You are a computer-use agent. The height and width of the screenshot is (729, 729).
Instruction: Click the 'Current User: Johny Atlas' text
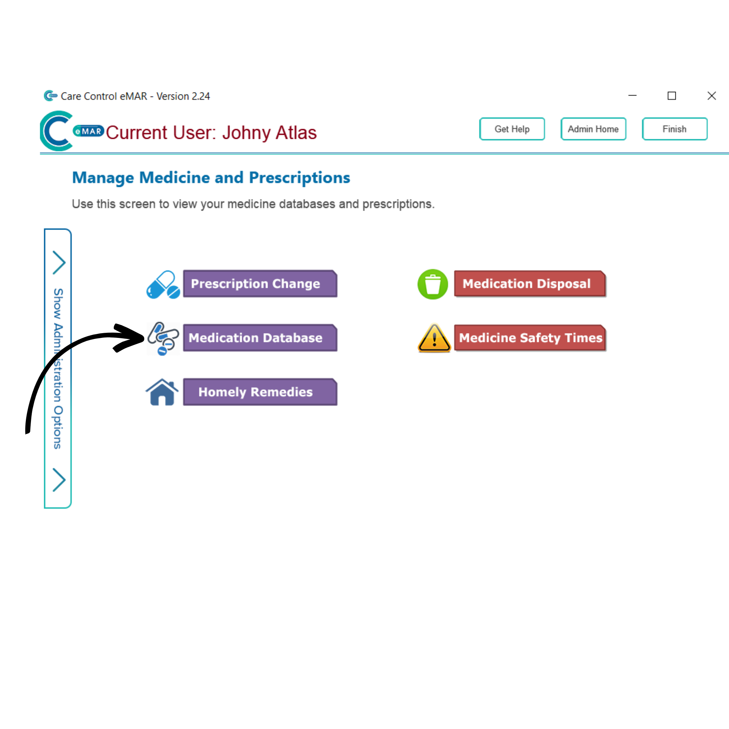[x=211, y=133]
